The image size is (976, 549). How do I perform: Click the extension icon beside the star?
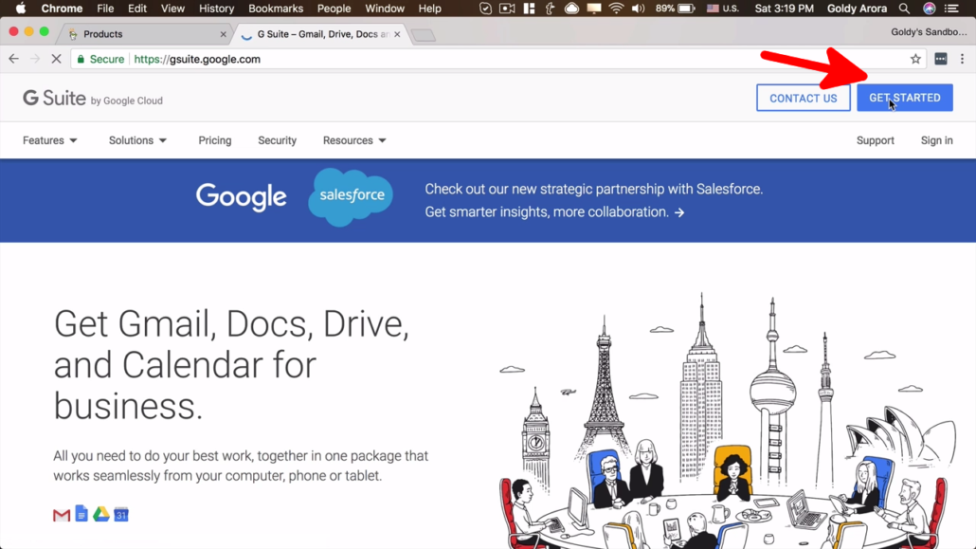(941, 59)
